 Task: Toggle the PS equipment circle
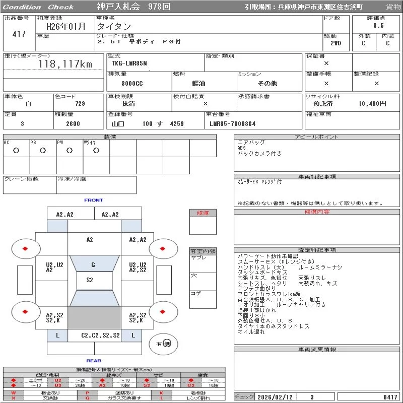(43, 150)
